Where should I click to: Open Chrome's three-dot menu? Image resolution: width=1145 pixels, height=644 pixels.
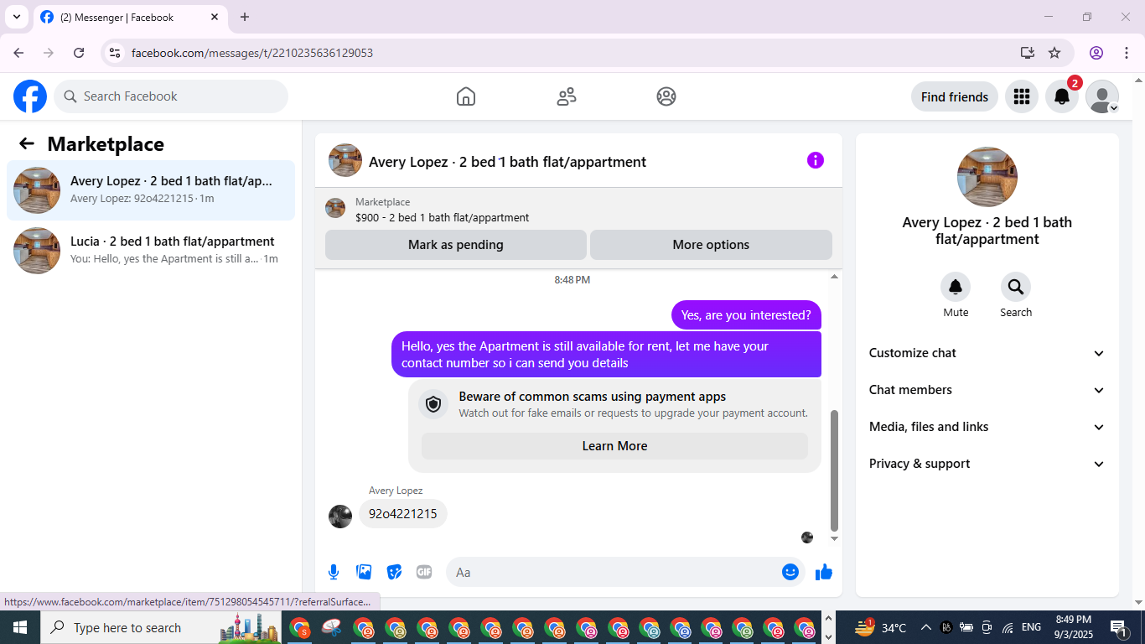click(1125, 53)
